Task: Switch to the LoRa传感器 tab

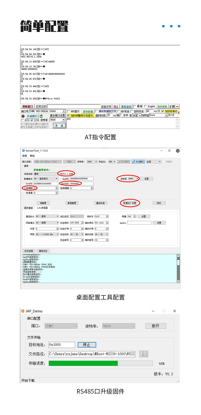Action: (42, 208)
